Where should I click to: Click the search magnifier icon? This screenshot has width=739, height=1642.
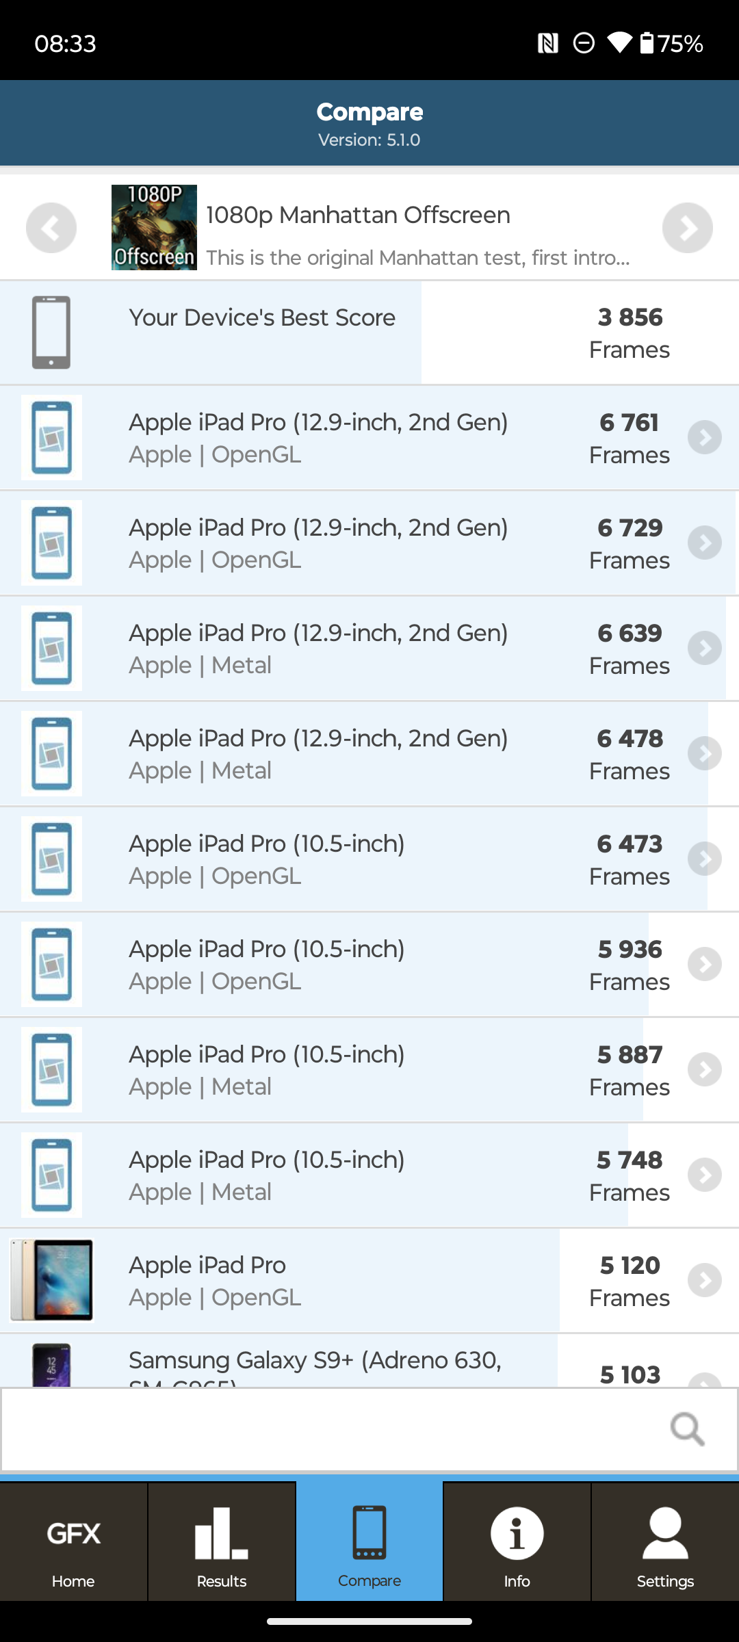point(687,1429)
